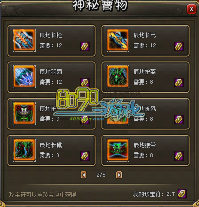Open the 辰地长靴 item name label
This screenshot has height=207, width=199.
tap(50, 145)
